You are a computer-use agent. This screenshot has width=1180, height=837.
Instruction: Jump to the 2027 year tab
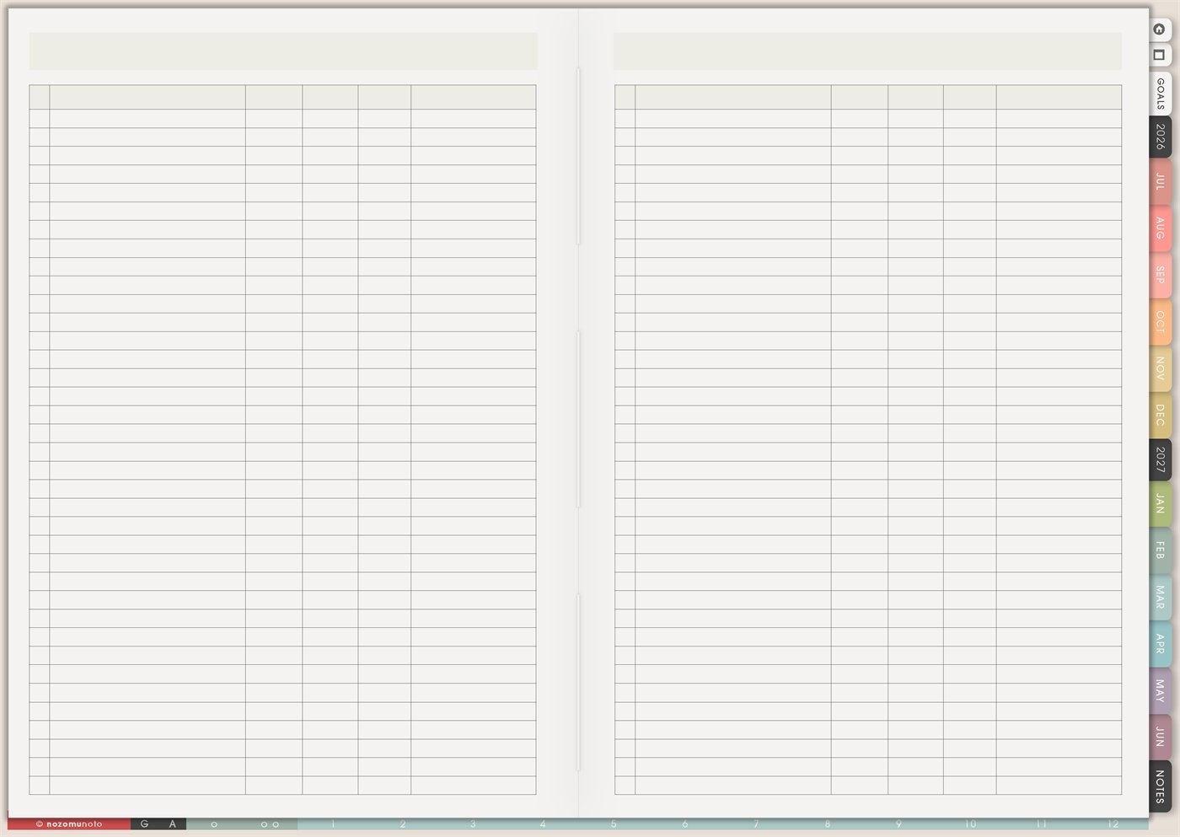click(1160, 459)
